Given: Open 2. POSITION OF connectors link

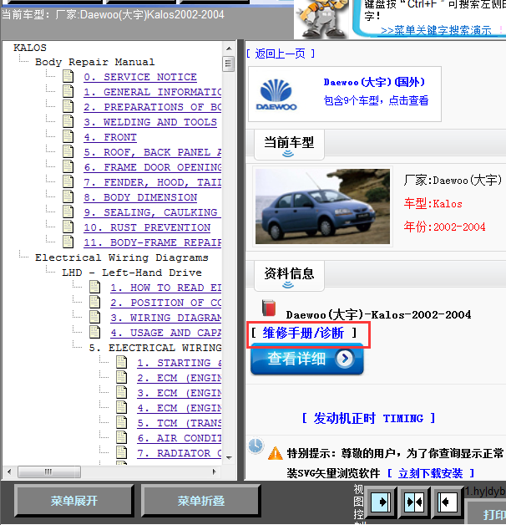Looking at the screenshot, I should point(166,303).
